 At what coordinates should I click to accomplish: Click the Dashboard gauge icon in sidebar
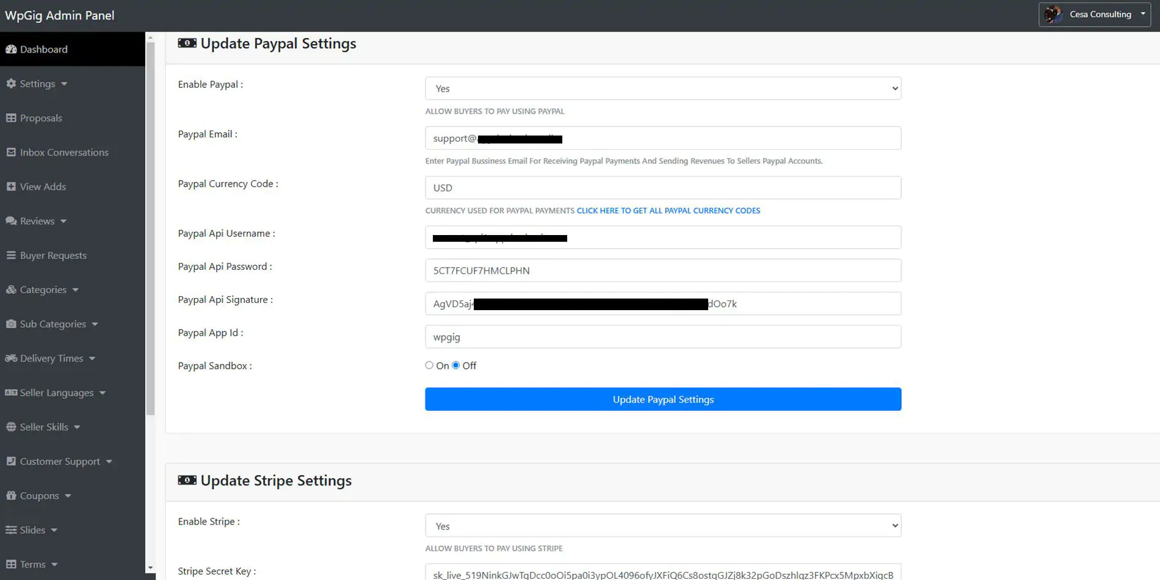tap(11, 49)
